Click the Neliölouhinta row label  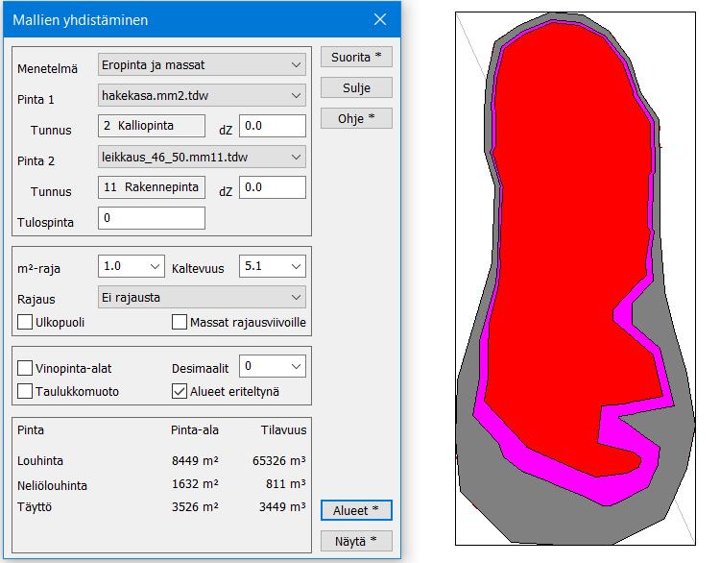[52, 485]
